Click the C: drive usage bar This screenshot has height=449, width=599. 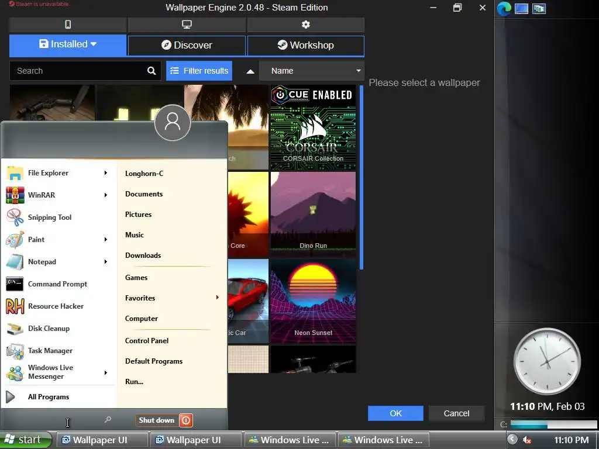[x=553, y=424]
